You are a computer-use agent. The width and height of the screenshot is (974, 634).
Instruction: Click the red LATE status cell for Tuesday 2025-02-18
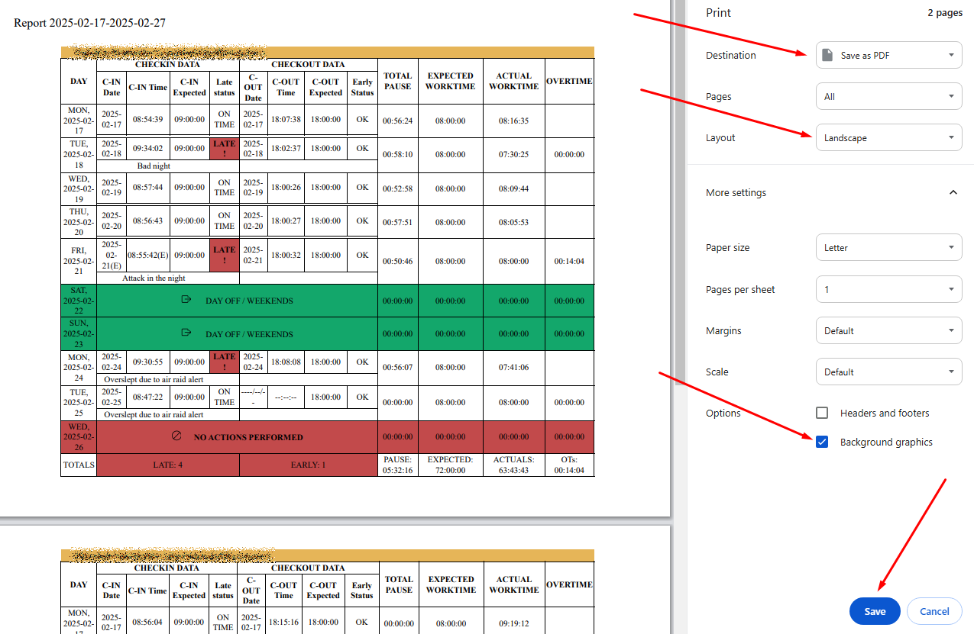pos(224,149)
